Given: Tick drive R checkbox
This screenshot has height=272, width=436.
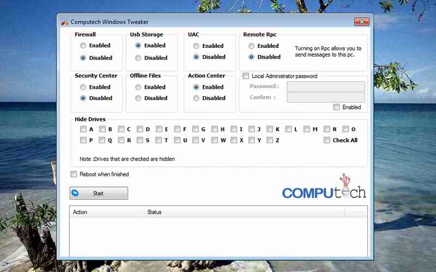Looking at the screenshot, I should pyautogui.click(x=121, y=140).
